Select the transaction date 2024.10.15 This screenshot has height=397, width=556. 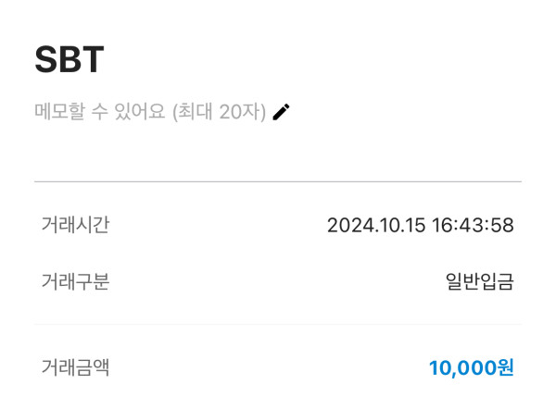pyautogui.click(x=376, y=225)
